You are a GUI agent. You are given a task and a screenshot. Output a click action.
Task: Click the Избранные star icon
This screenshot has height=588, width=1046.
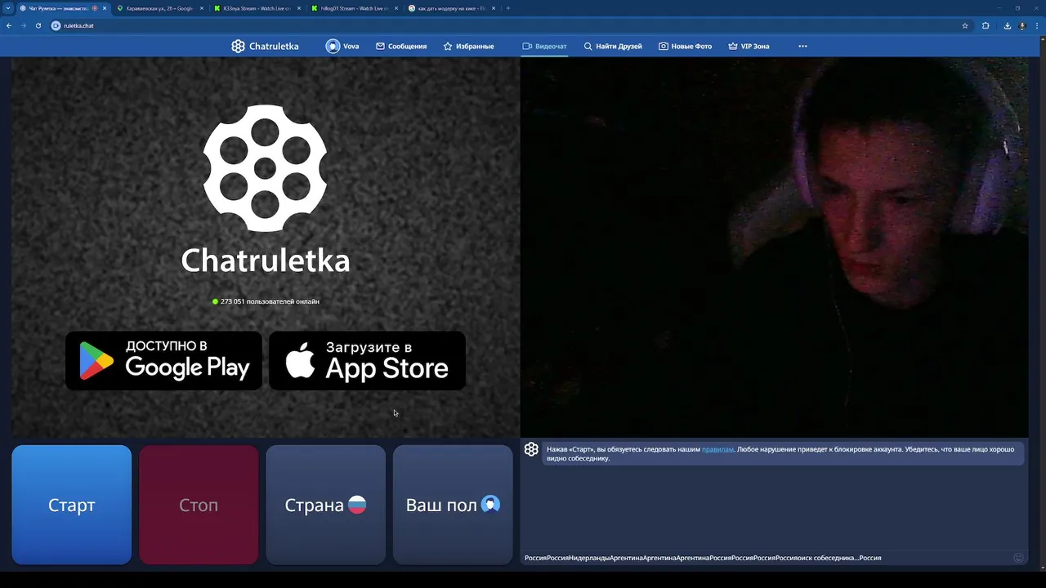pyautogui.click(x=448, y=47)
